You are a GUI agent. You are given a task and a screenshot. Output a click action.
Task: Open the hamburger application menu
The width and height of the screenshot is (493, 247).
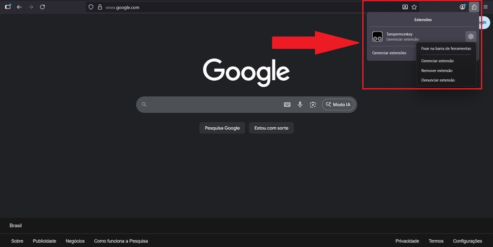[485, 7]
